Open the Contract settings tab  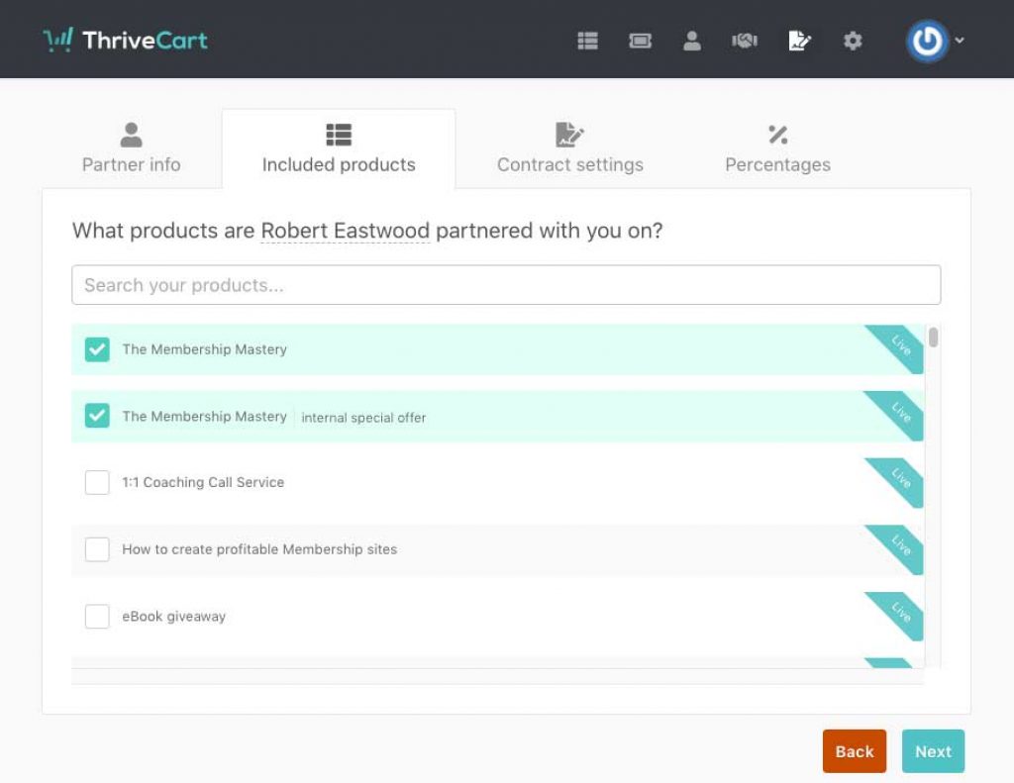(569, 148)
